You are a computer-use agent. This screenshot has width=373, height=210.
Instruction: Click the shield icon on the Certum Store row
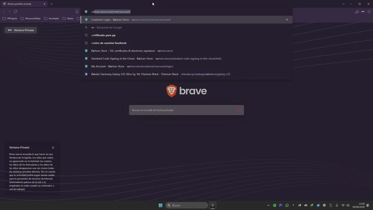[x=86, y=51]
